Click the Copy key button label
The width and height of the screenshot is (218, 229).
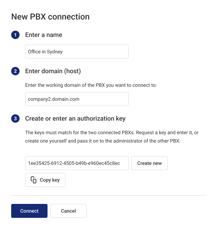click(x=50, y=180)
